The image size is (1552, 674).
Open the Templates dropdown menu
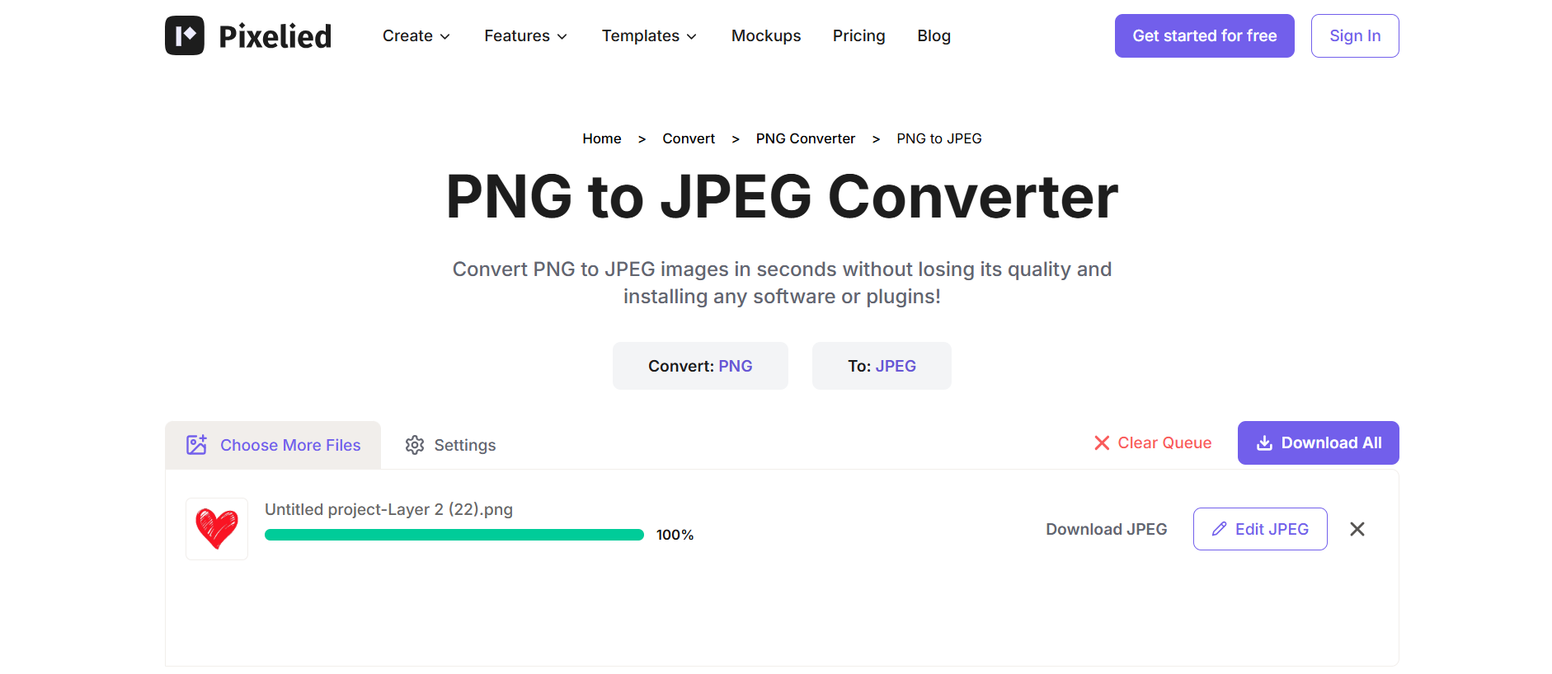click(x=649, y=35)
